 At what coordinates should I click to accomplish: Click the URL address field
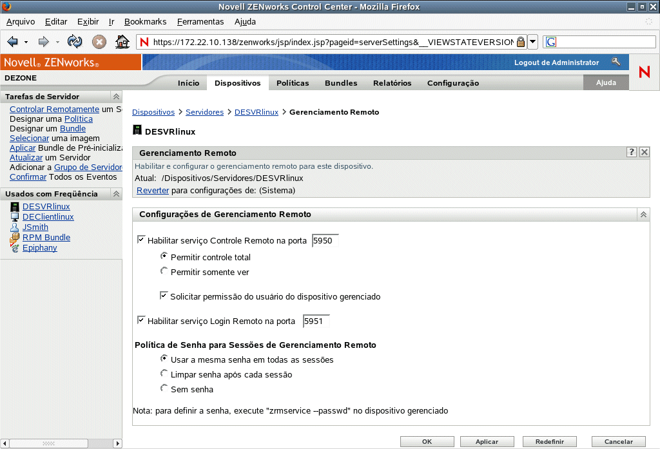333,42
